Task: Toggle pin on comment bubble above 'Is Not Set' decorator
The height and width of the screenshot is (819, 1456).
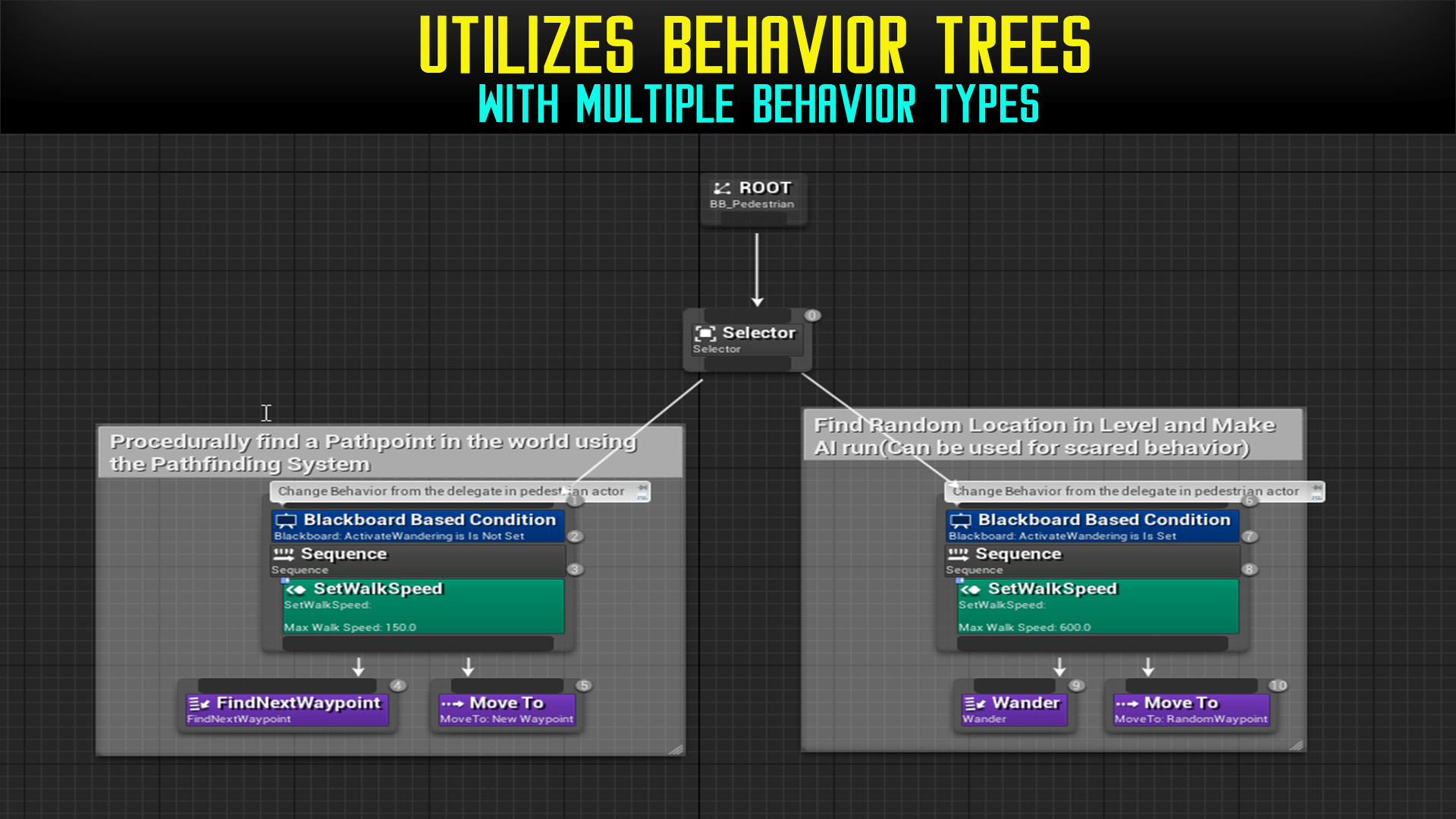Action: click(x=642, y=488)
